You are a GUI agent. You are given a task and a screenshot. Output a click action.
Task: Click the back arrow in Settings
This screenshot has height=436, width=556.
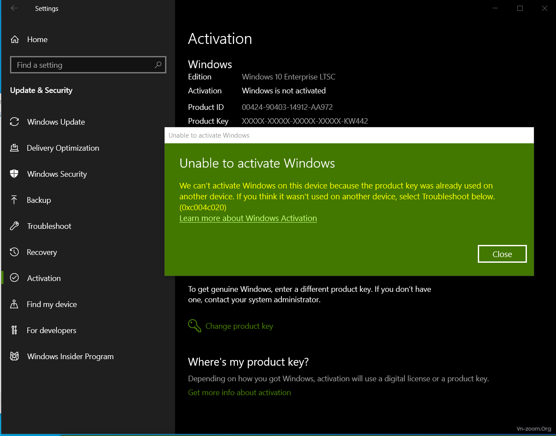(x=14, y=8)
